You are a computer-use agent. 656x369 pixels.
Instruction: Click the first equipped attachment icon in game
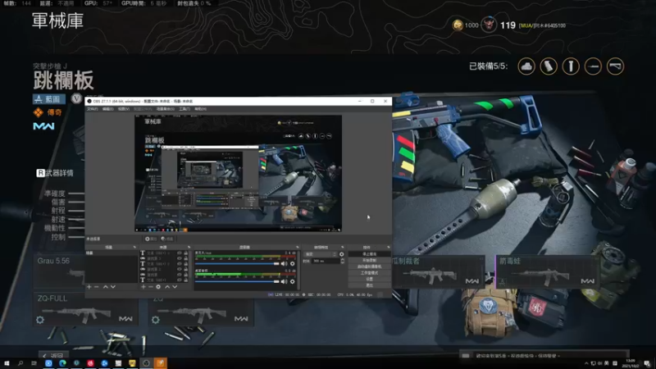coord(526,66)
